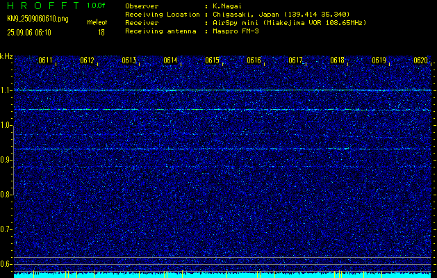
Task: Click the 1.1 frequency axis label
Action: click(x=6, y=90)
